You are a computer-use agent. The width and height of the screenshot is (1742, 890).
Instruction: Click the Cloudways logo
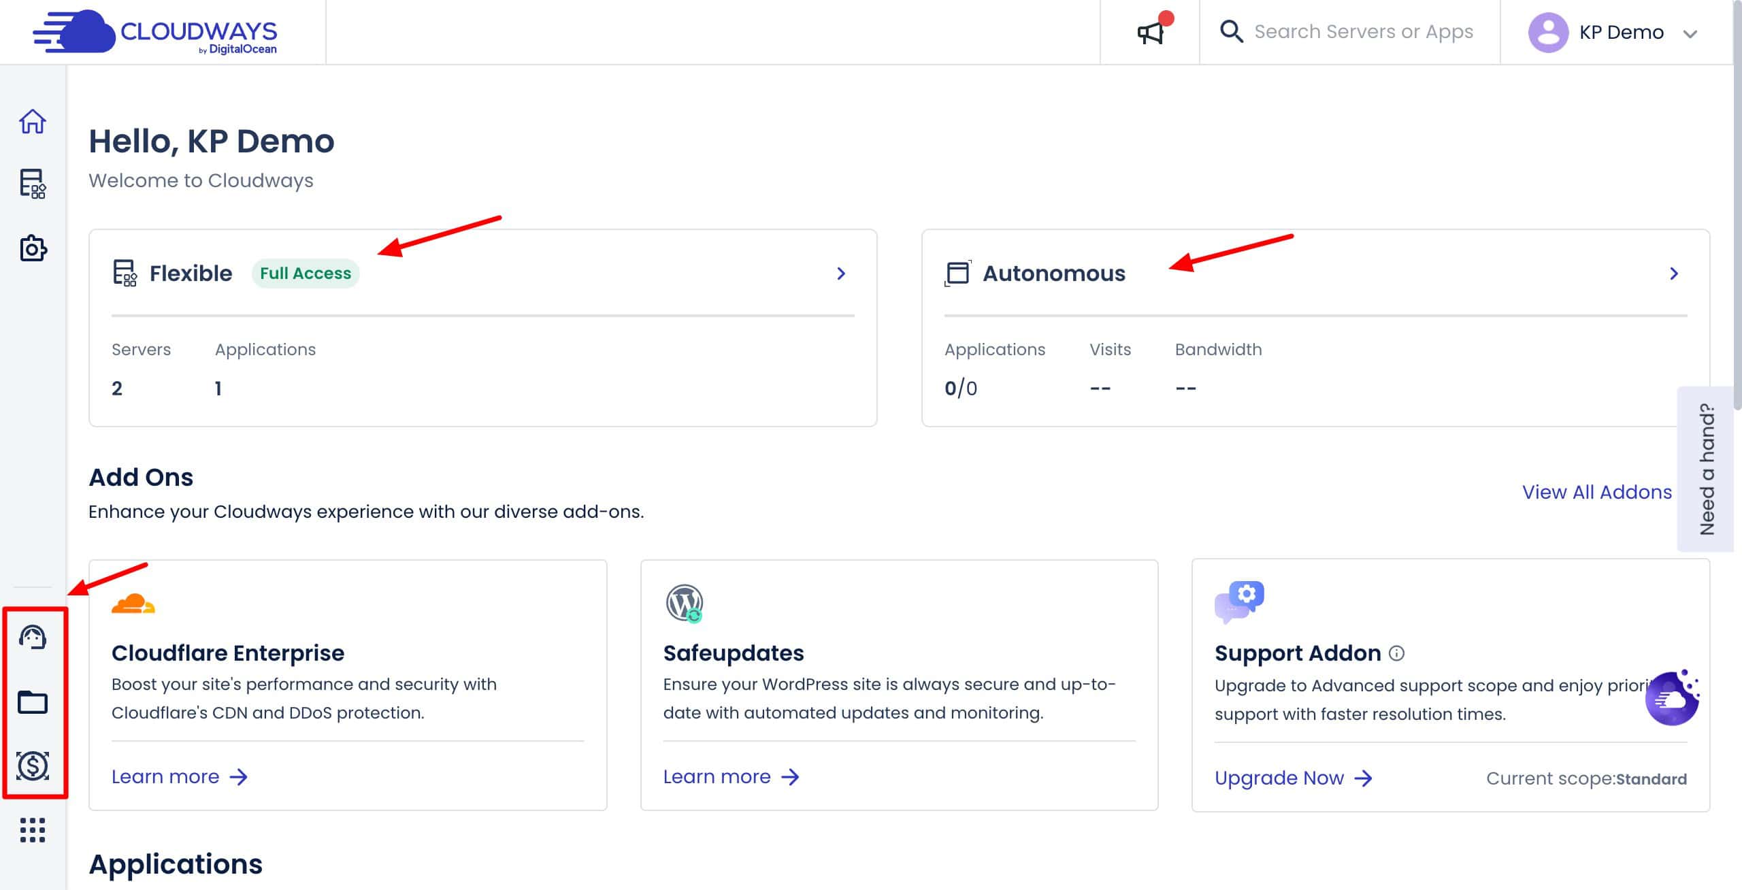tap(156, 32)
